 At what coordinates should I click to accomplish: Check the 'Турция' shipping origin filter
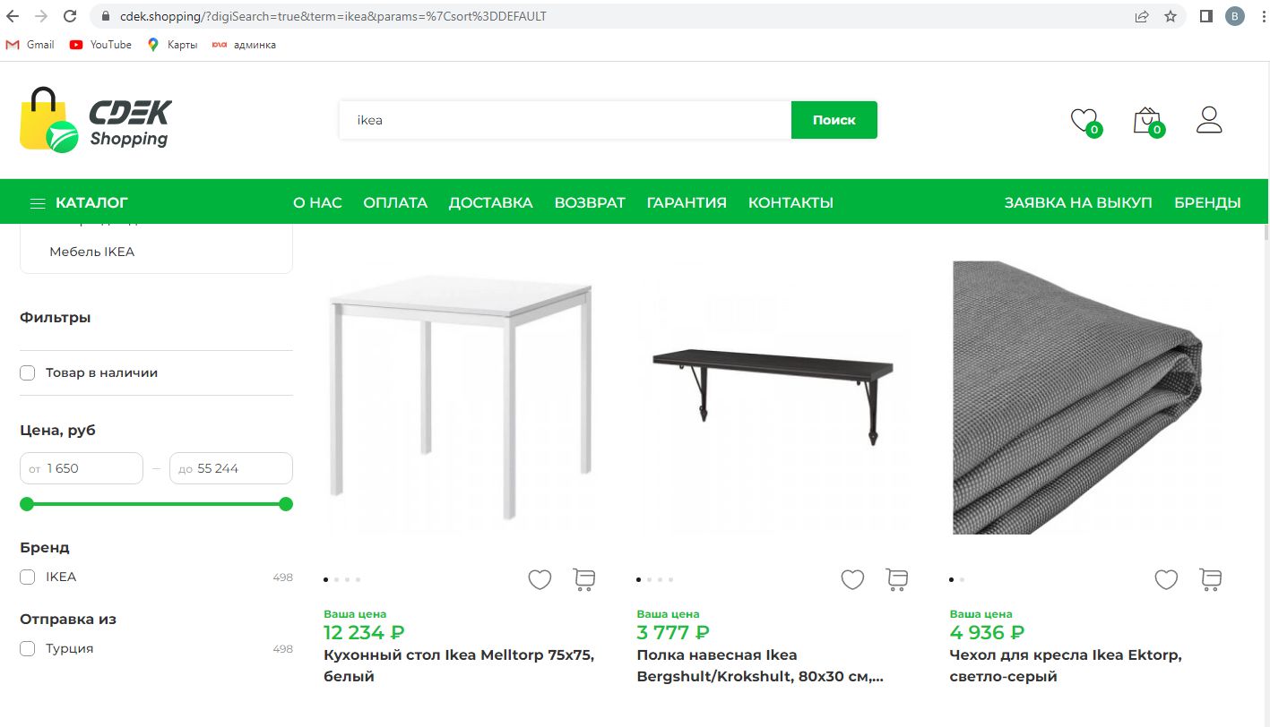point(28,649)
